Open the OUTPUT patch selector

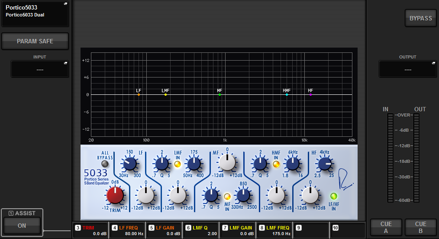[408, 69]
